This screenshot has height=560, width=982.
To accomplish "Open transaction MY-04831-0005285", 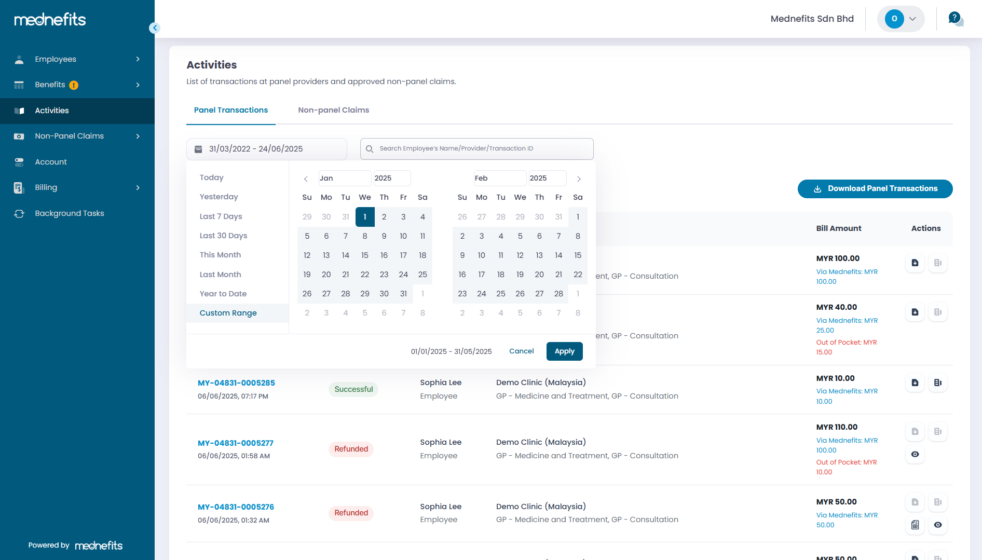I will coord(236,383).
